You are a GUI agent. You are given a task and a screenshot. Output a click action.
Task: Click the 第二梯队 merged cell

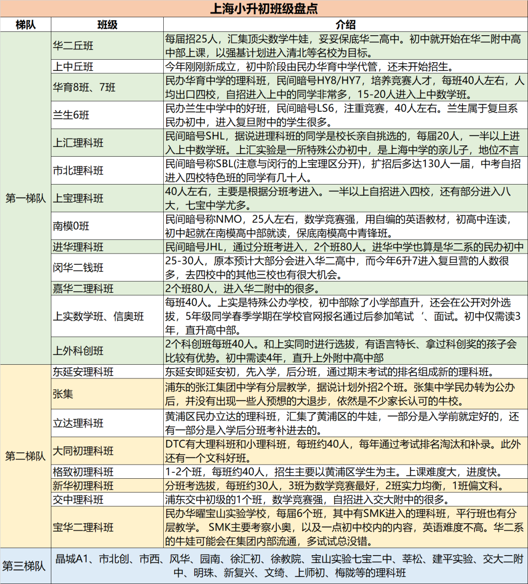tap(26, 456)
